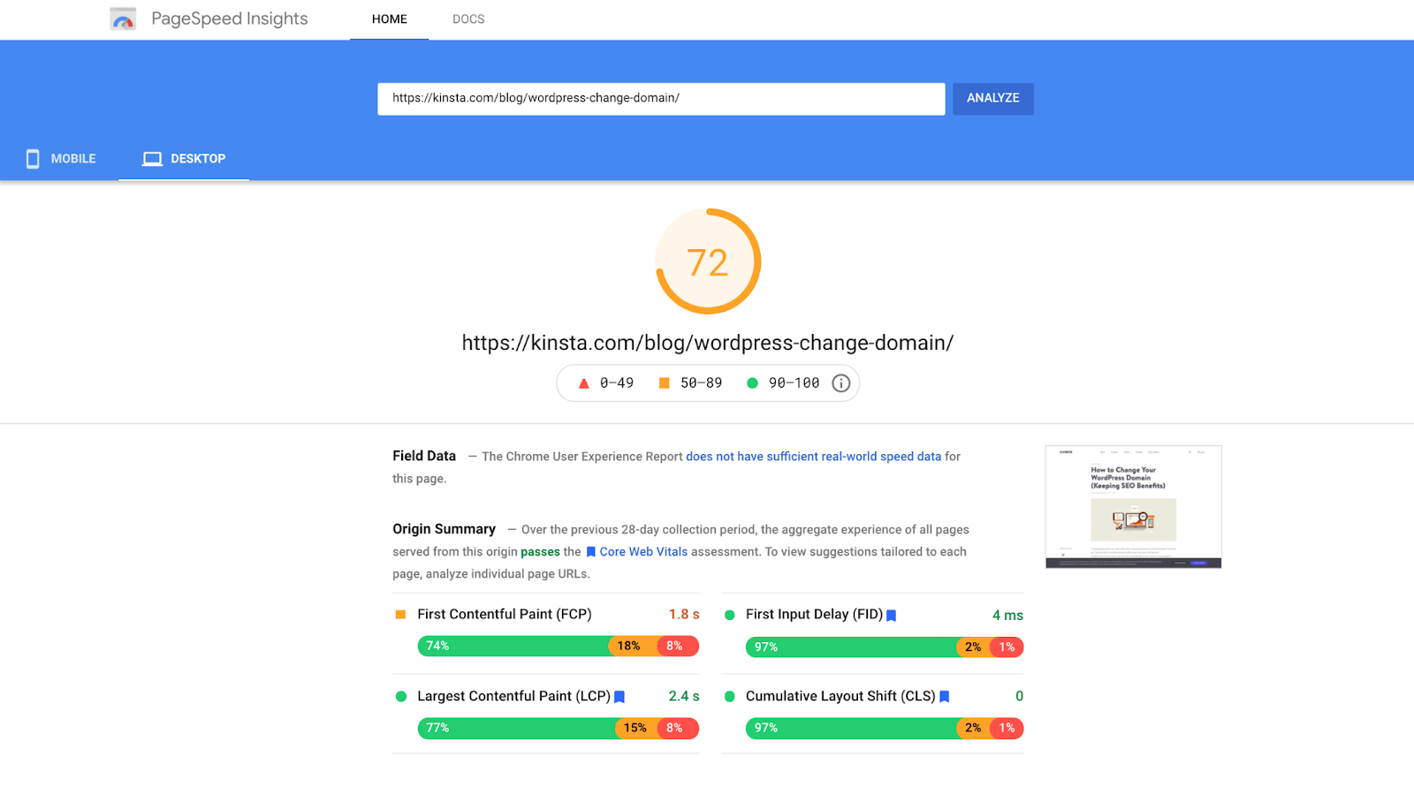Image resolution: width=1414 pixels, height=794 pixels.
Task: Click the FID value 4 ms
Action: 1007,616
